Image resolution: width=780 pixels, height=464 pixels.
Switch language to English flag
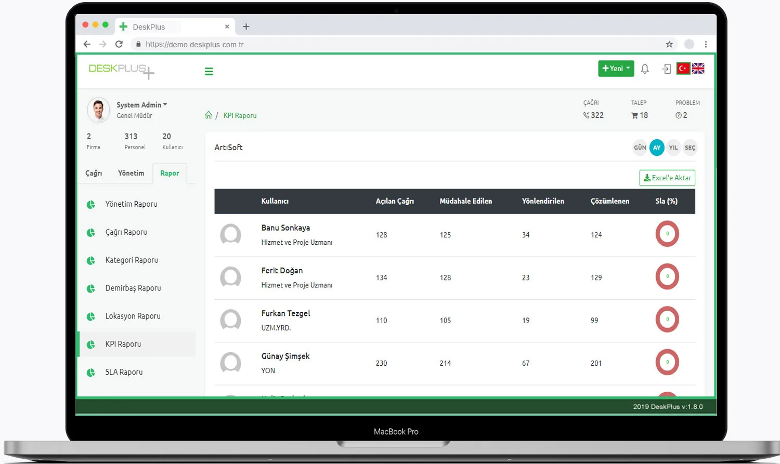click(x=698, y=69)
